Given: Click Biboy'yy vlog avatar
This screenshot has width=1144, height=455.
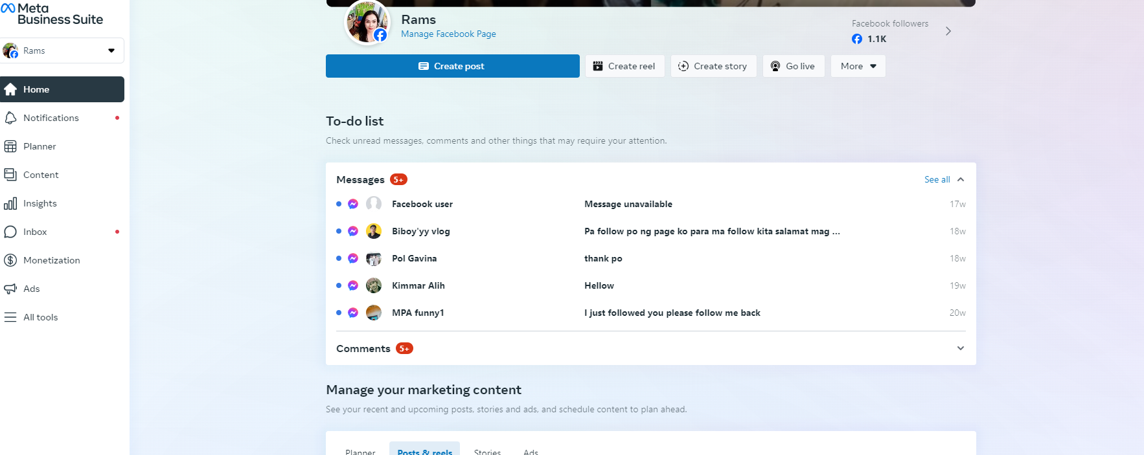Looking at the screenshot, I should (x=374, y=231).
